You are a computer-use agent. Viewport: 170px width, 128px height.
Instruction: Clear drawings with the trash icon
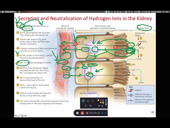(x=99, y=106)
